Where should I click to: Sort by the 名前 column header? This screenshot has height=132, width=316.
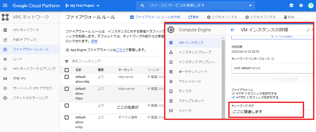click(78, 70)
